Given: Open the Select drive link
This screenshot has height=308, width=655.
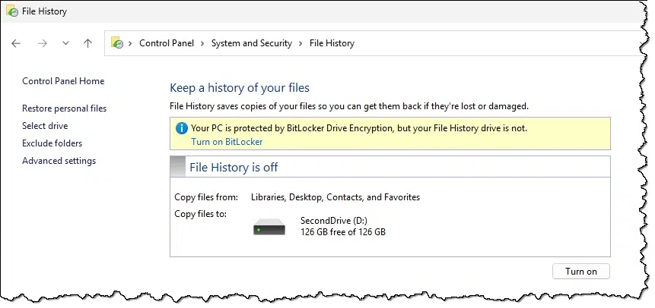Looking at the screenshot, I should [x=45, y=126].
